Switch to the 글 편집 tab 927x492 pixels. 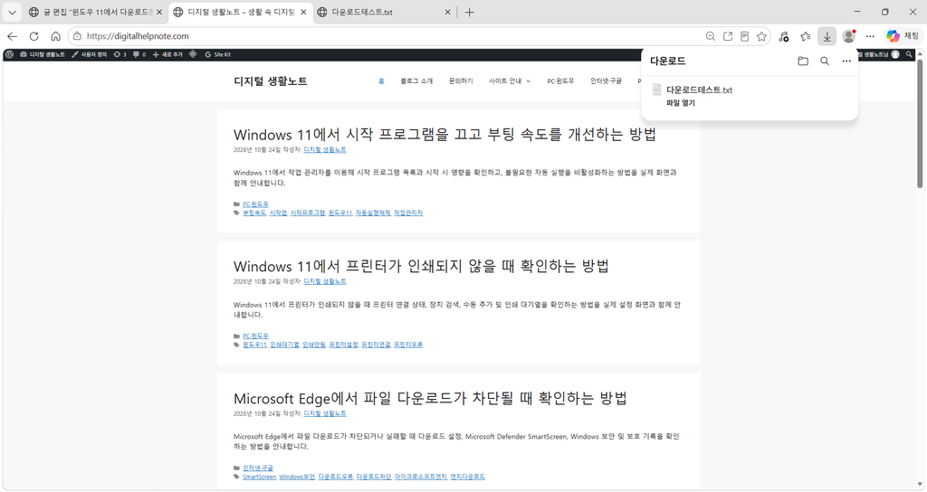point(90,12)
